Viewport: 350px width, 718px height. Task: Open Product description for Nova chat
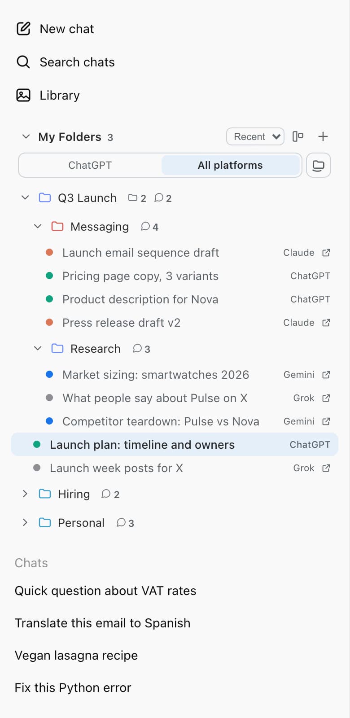pyautogui.click(x=140, y=299)
